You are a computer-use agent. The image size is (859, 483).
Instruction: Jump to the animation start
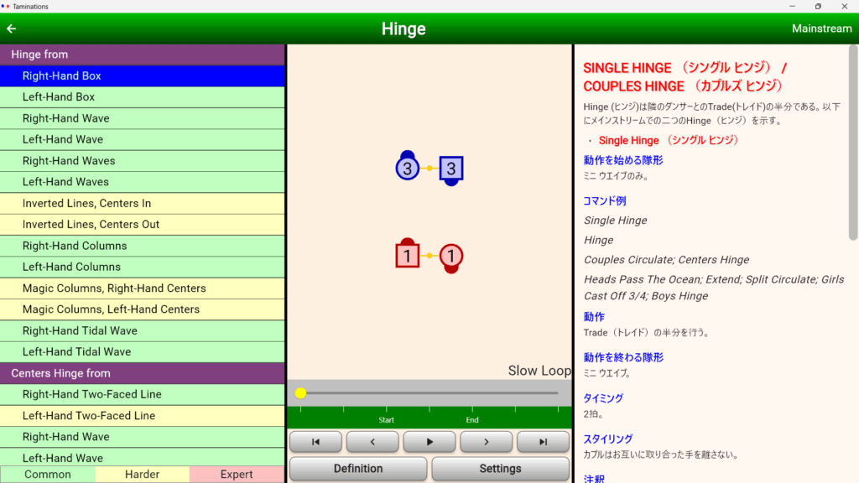(315, 442)
